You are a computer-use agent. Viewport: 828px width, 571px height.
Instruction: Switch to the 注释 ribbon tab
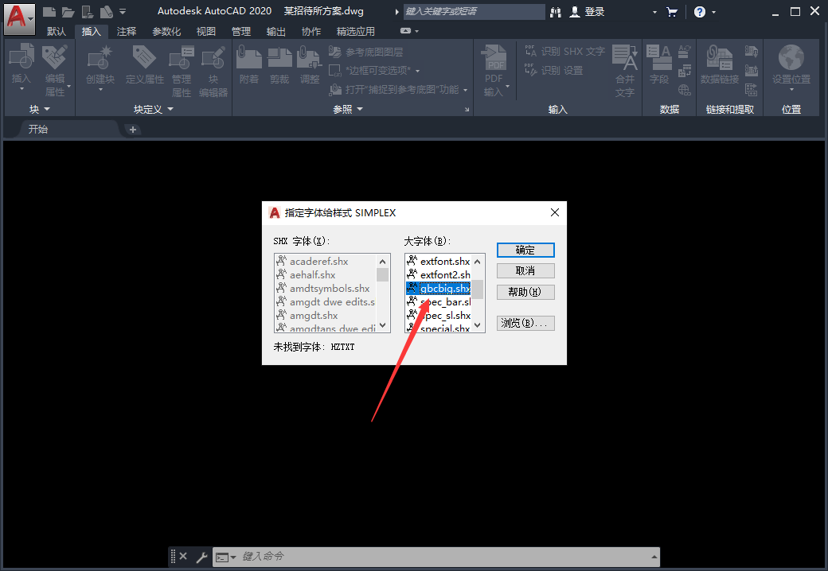click(127, 32)
